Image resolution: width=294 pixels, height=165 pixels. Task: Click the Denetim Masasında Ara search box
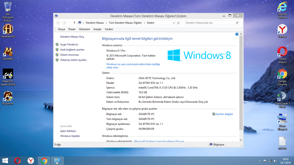tap(209, 23)
